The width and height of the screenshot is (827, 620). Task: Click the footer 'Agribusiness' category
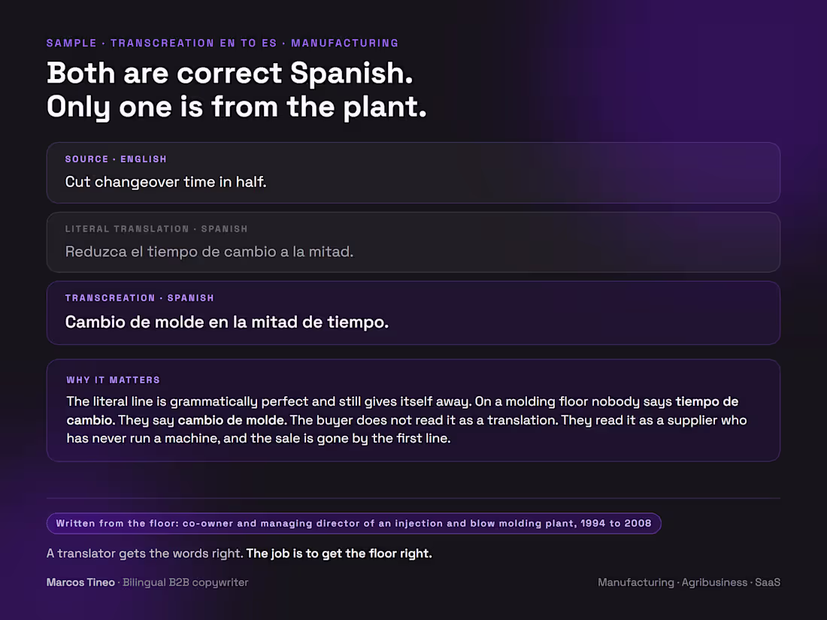pos(714,582)
